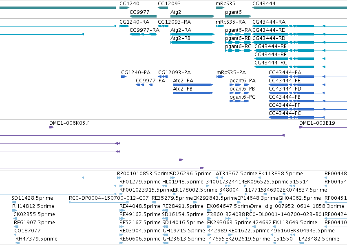Image resolution: width=347 pixels, height=245 pixels.
Task: Click the mRpS35-PA protein label
Action: 231,73
